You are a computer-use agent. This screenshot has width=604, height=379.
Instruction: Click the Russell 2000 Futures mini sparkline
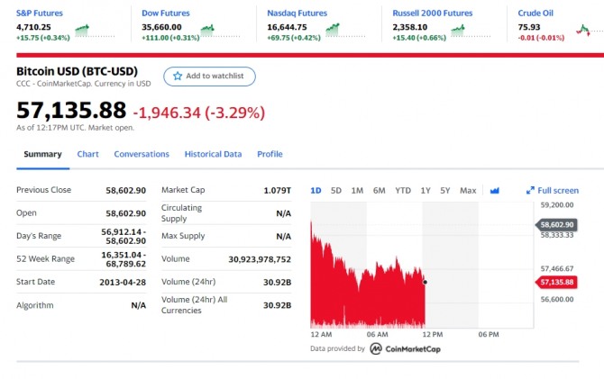coord(457,30)
